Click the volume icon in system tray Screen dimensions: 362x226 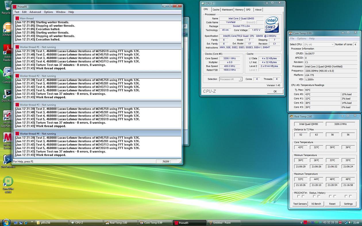[351, 223]
